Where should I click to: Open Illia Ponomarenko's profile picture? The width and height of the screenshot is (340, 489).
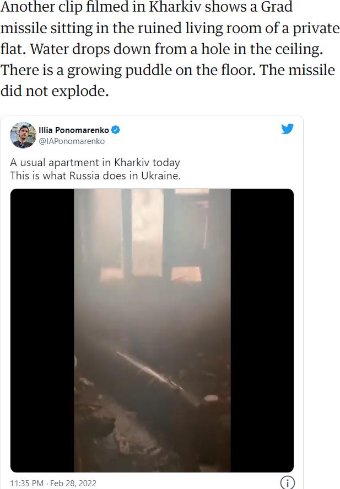23,135
